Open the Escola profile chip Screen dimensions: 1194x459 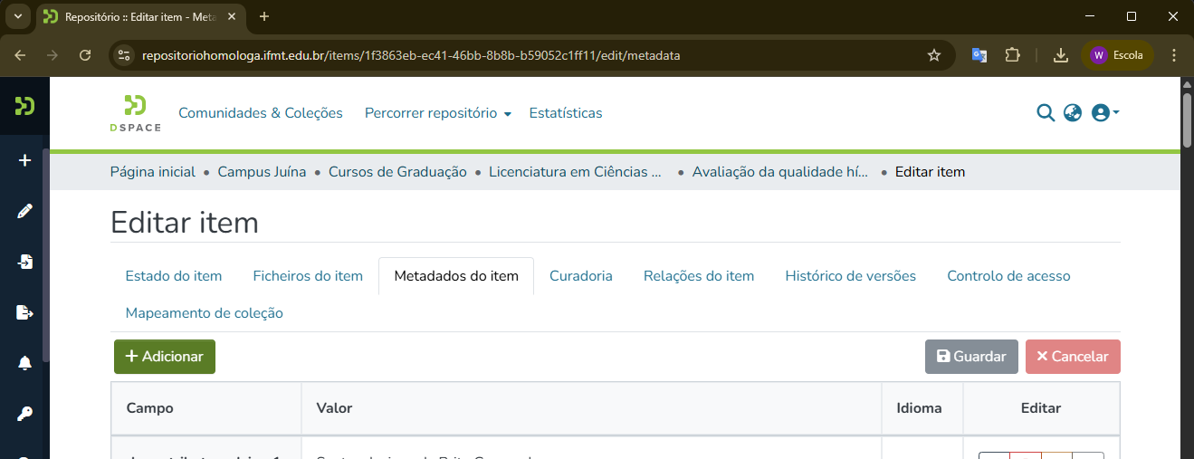[1117, 55]
